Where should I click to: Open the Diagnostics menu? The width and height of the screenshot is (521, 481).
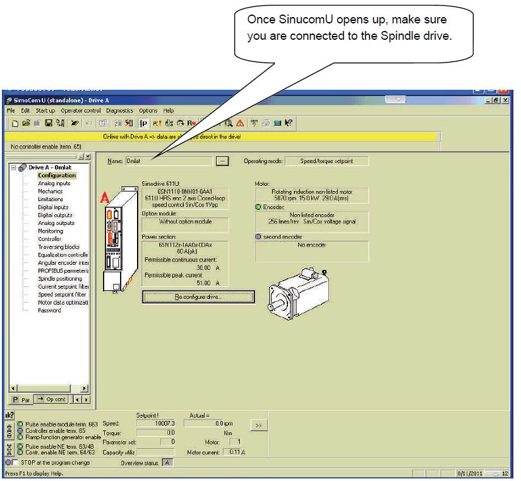(x=119, y=111)
